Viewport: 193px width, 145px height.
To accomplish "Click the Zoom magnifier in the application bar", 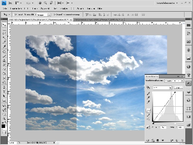I will click(45, 3).
